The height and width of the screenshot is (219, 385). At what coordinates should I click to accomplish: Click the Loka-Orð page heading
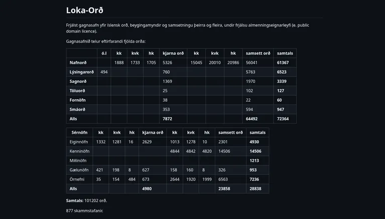click(x=85, y=11)
